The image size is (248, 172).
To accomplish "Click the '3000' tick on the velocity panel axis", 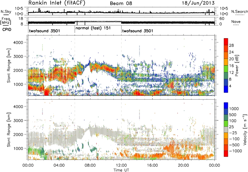I will 18,120.
